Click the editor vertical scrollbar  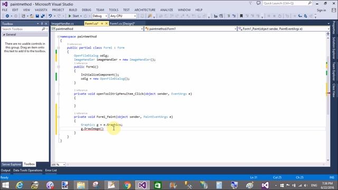tap(328, 86)
